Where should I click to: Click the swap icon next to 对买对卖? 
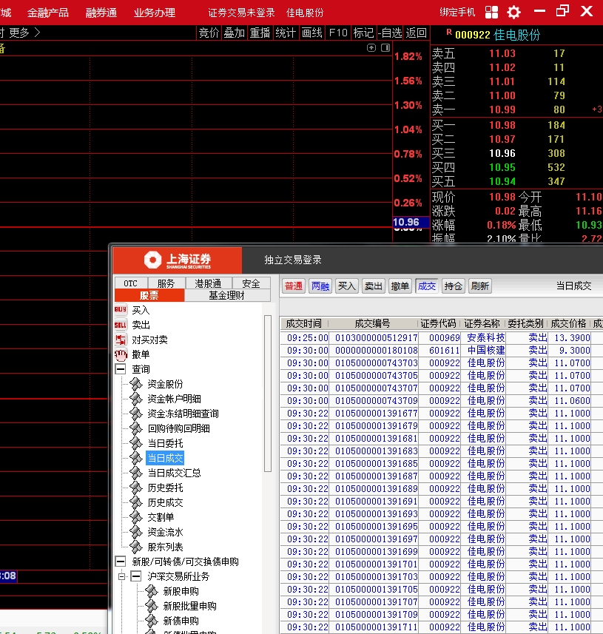coord(121,340)
